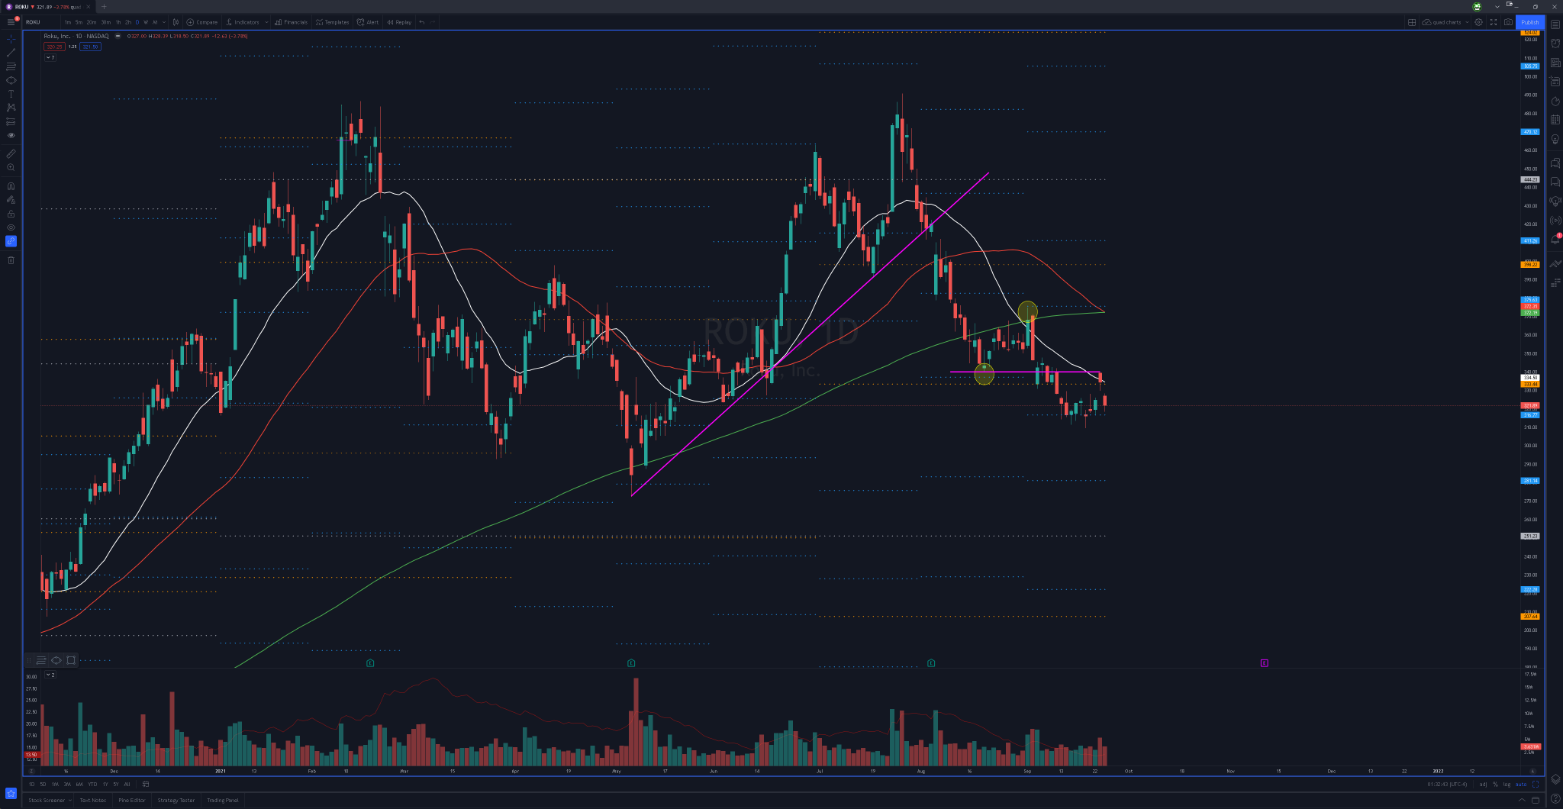Open Compare symbol dialog
Viewport: 1563px width, 809px height.
202,22
